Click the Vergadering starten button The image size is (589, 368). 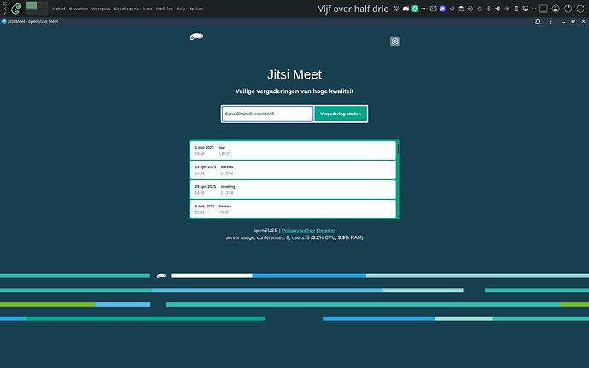(341, 114)
